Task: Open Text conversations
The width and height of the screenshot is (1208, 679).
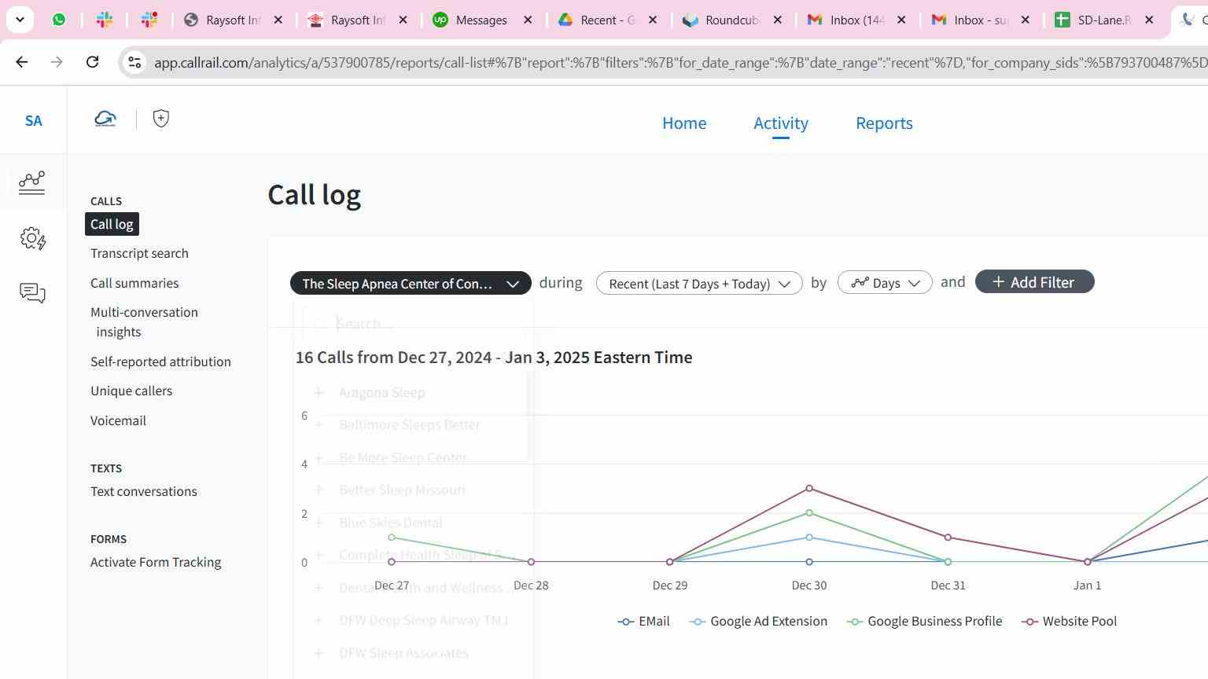Action: point(144,491)
